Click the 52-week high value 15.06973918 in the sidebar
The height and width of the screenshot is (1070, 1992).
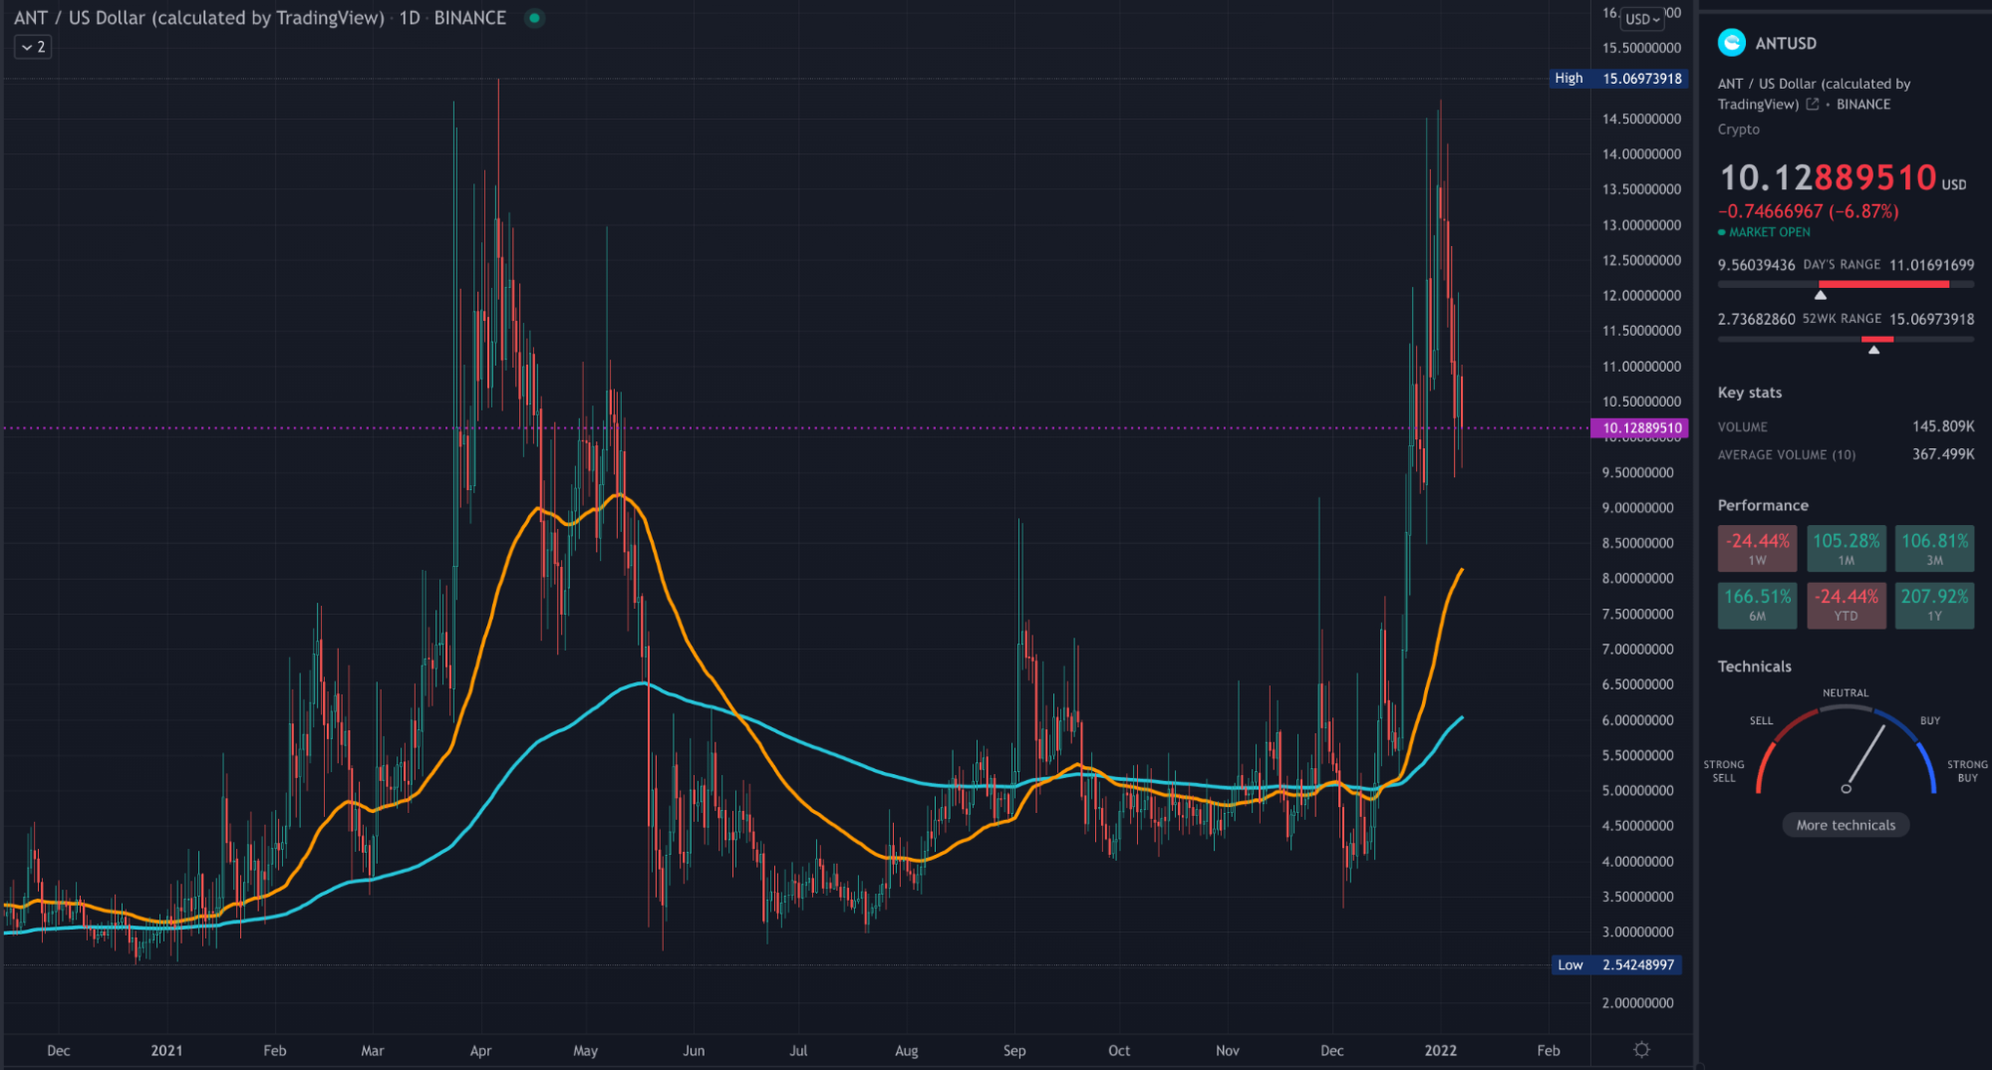(x=1931, y=319)
